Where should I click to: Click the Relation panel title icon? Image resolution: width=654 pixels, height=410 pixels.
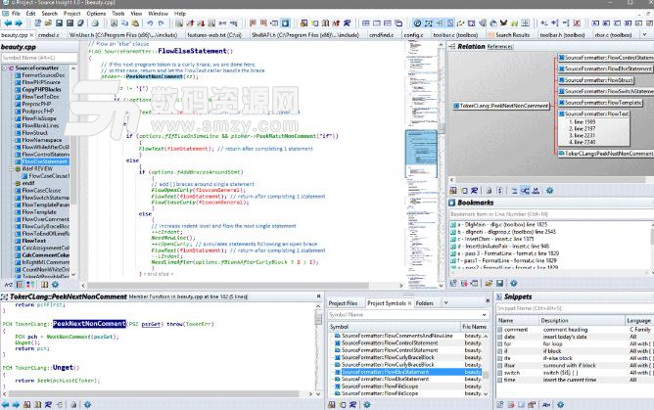451,46
